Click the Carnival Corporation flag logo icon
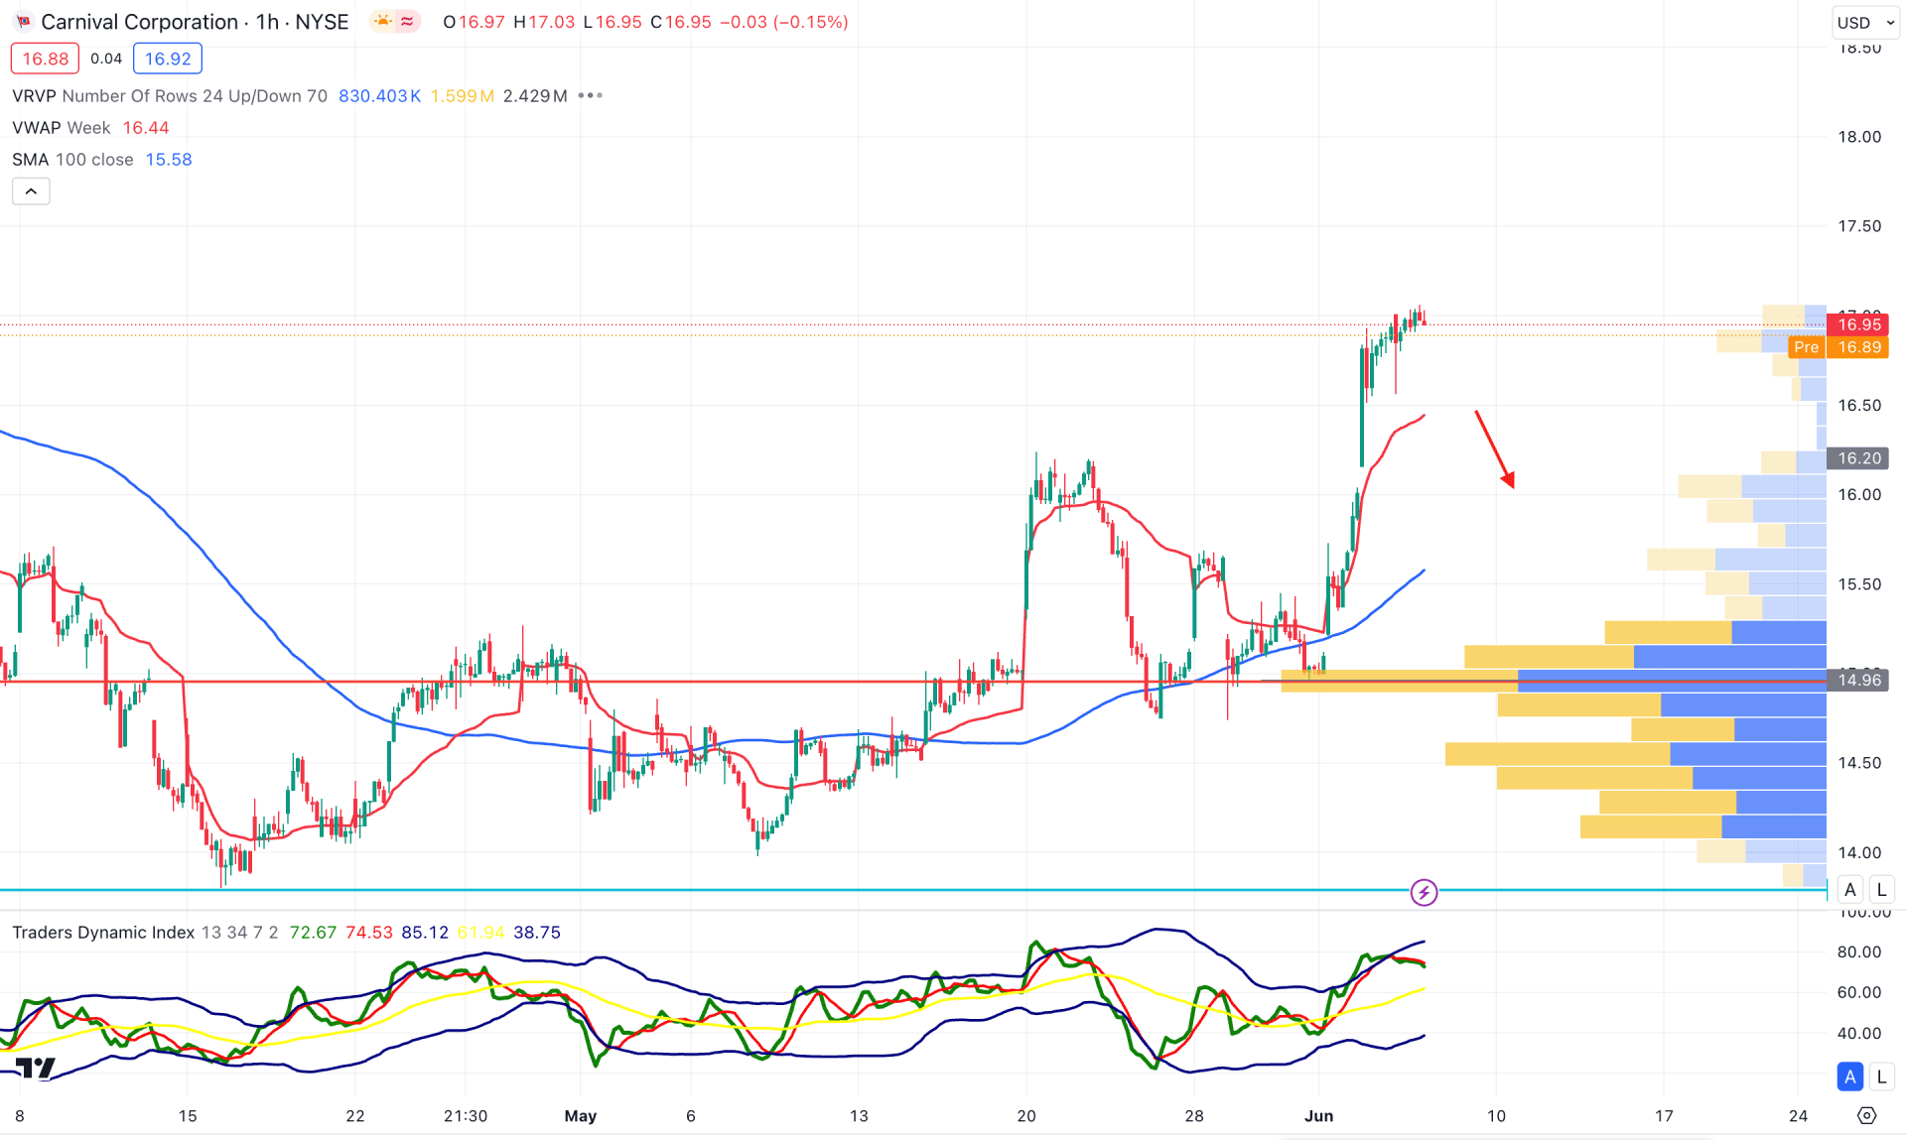Screen dimensions: 1906x1140 (23, 22)
